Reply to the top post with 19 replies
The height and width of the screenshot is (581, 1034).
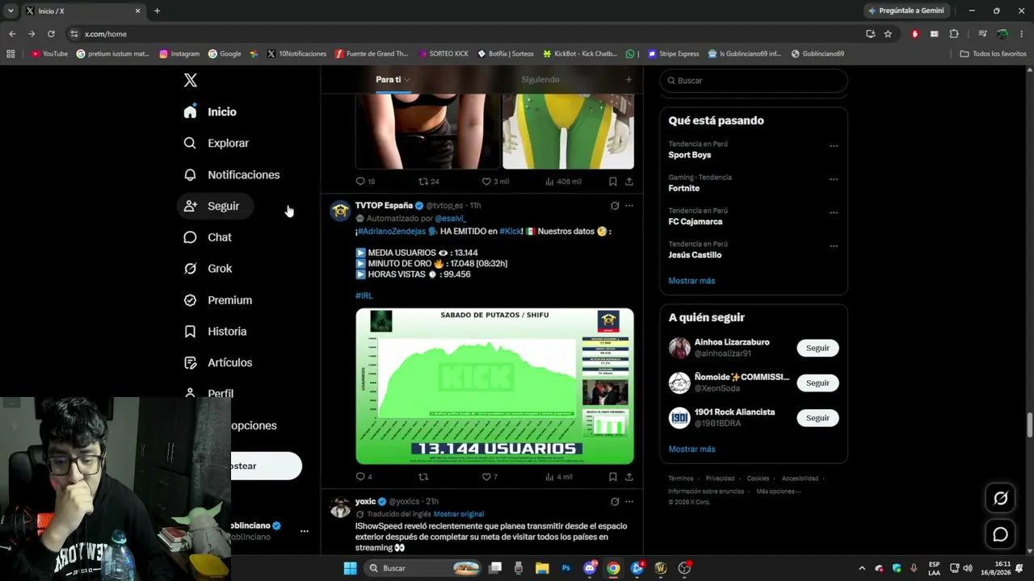point(360,182)
